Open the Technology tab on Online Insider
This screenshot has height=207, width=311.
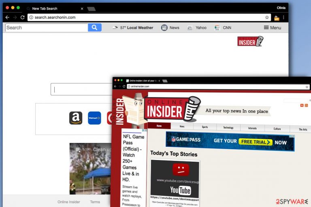tap(228, 128)
